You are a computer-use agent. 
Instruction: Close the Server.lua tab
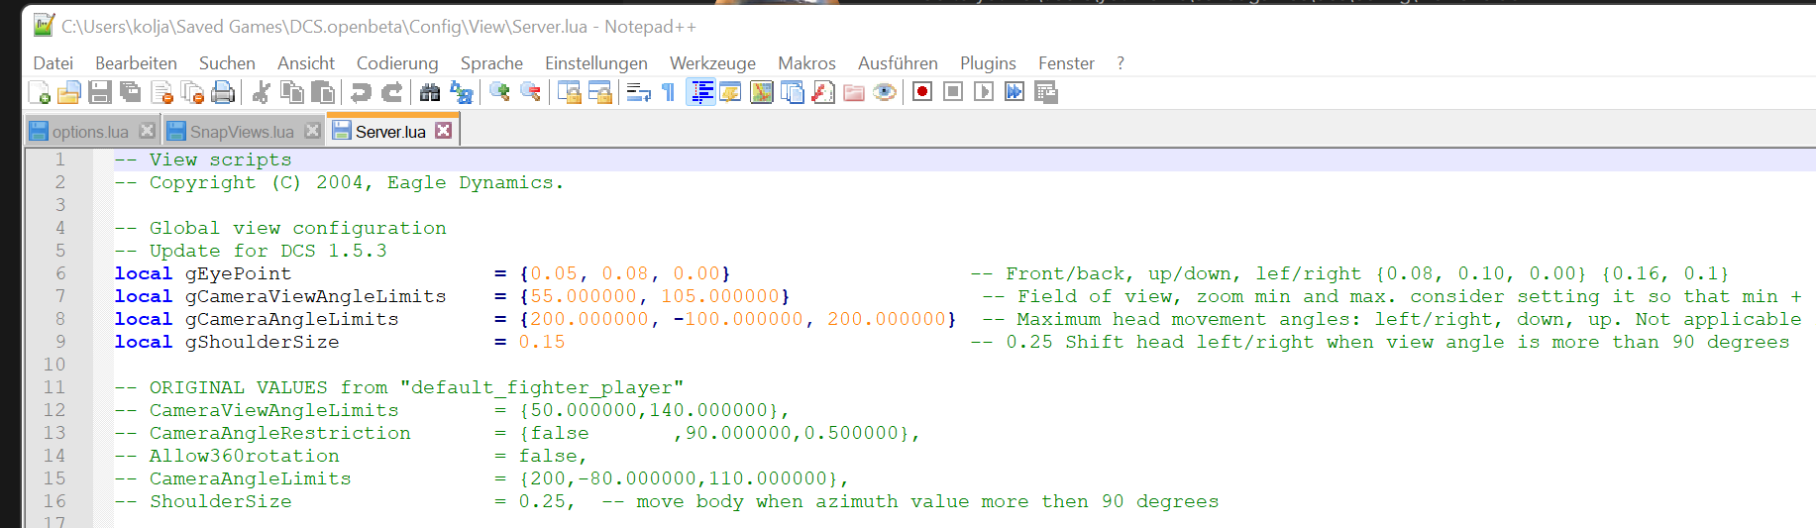[x=443, y=131]
